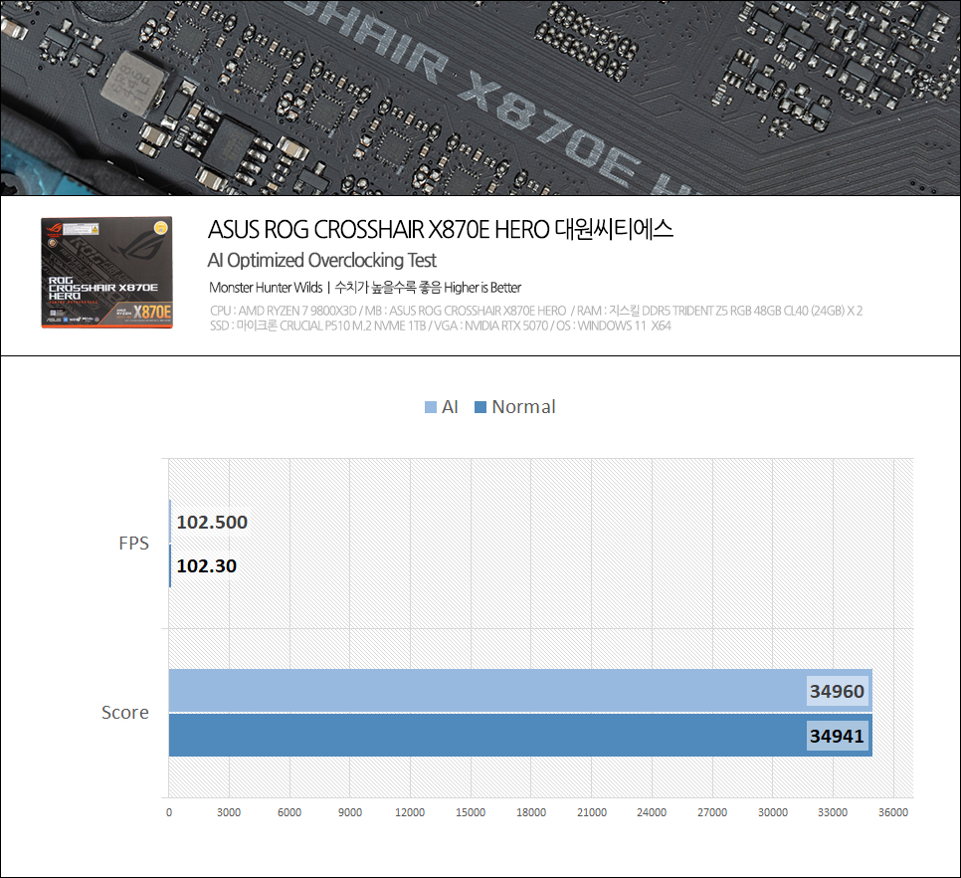Screen dimensions: 961x878
Task: Click the Higher is Better text
Action: 482,288
